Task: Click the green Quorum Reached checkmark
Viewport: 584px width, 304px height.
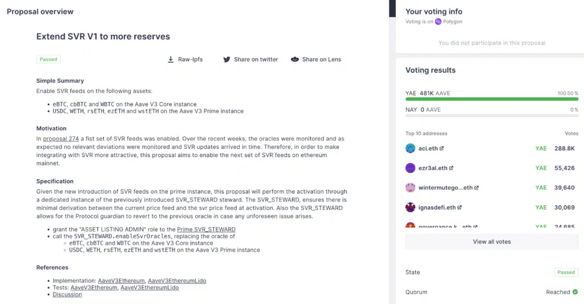Action: tap(575, 292)
